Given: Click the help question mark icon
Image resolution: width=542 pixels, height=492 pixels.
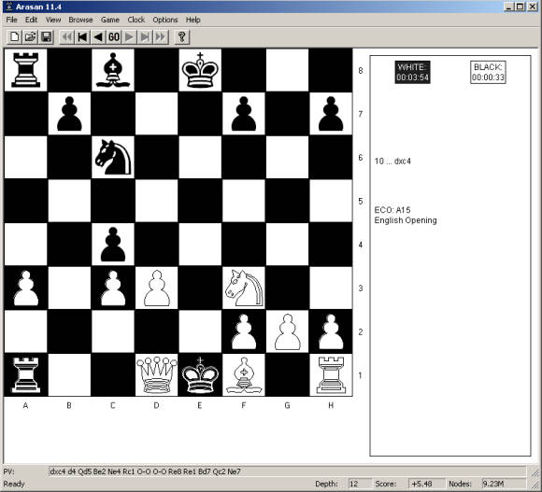Looking at the screenshot, I should click(x=182, y=37).
